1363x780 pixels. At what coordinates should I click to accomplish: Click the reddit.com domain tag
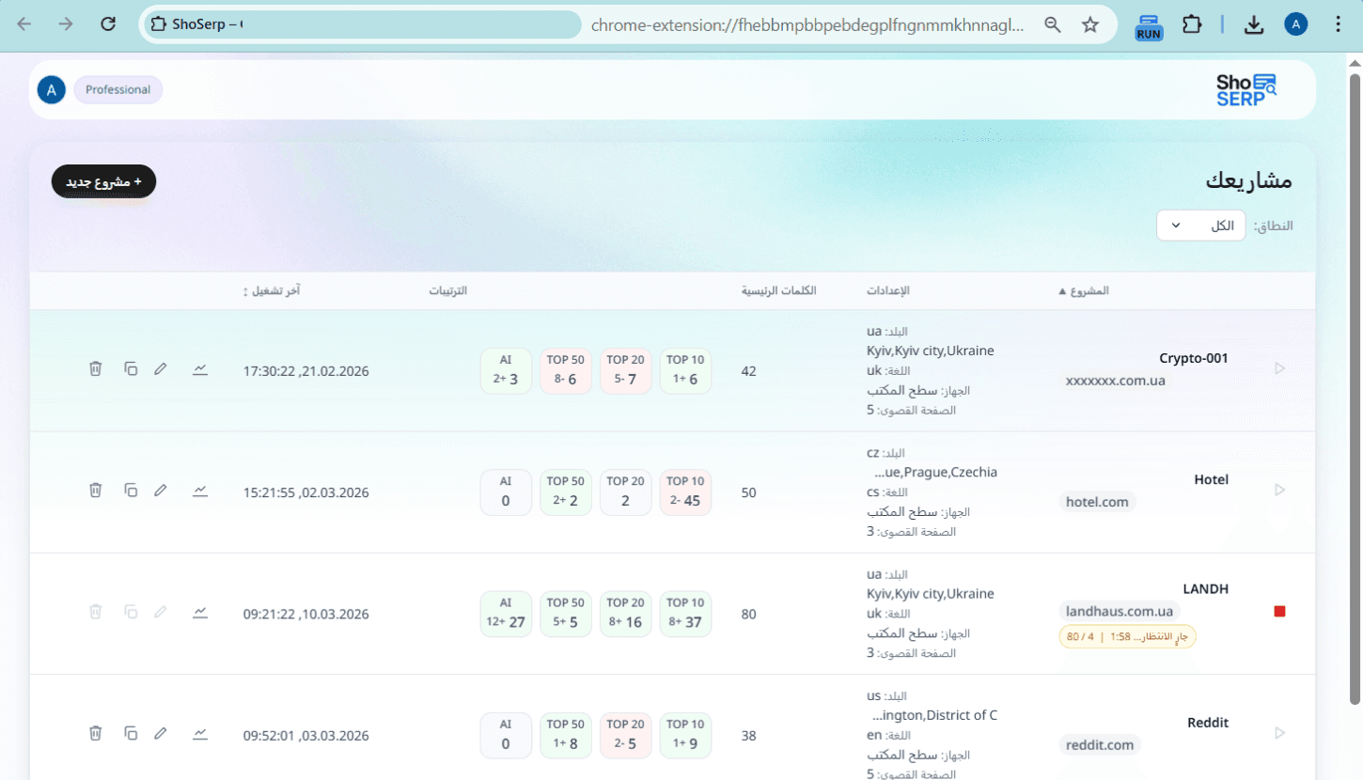click(1100, 744)
